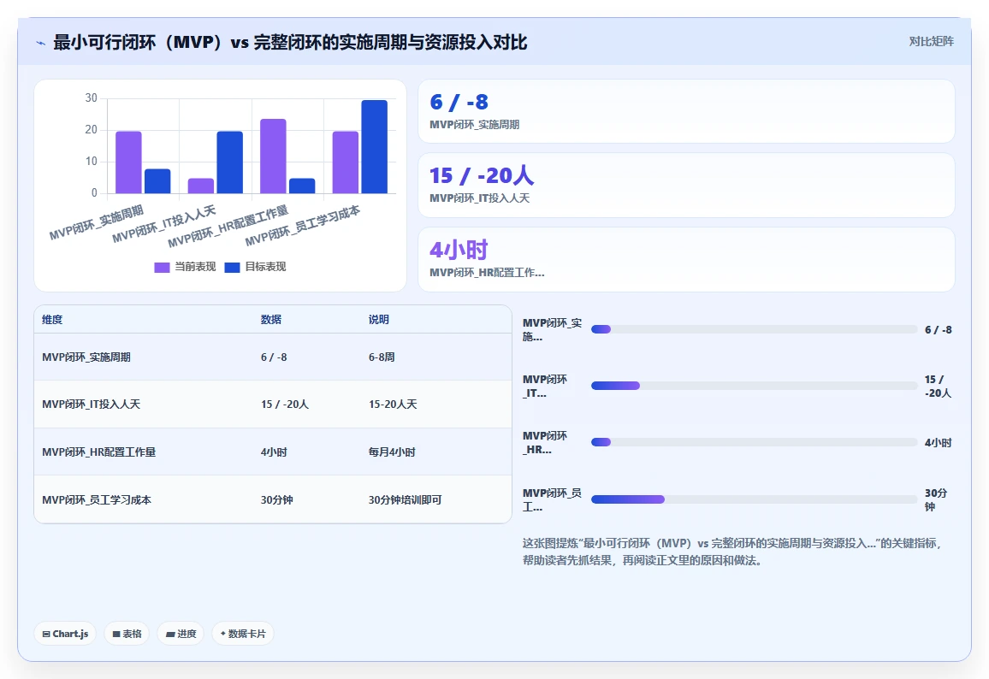Click the progress bar labeled 15 / -20人
The width and height of the screenshot is (989, 679).
[754, 386]
